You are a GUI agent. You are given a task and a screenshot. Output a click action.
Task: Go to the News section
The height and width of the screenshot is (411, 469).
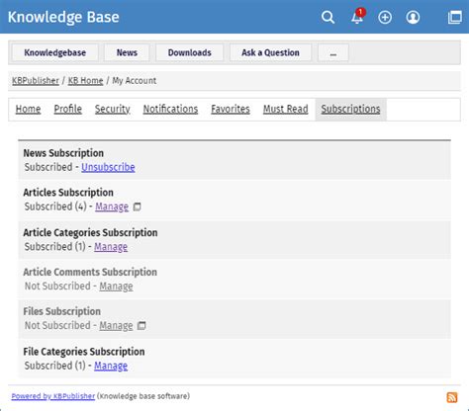click(x=127, y=52)
